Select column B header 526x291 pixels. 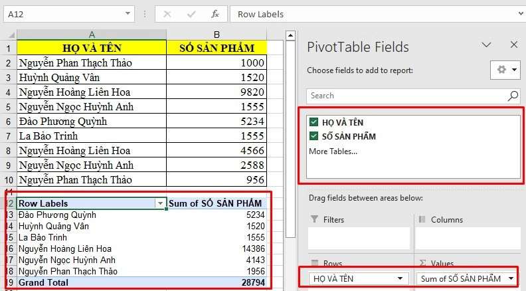click(x=217, y=34)
